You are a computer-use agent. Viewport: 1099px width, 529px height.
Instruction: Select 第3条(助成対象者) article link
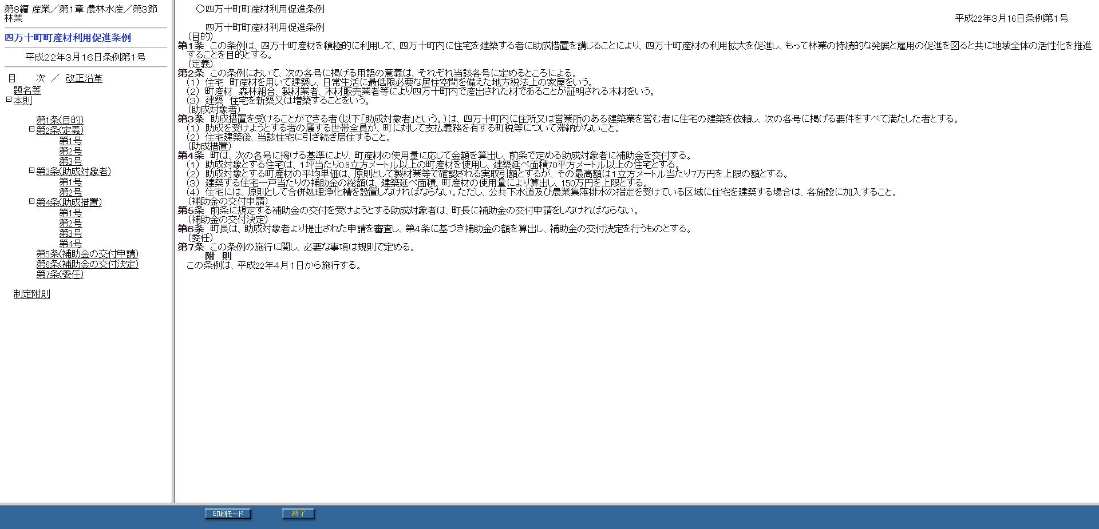click(x=73, y=172)
